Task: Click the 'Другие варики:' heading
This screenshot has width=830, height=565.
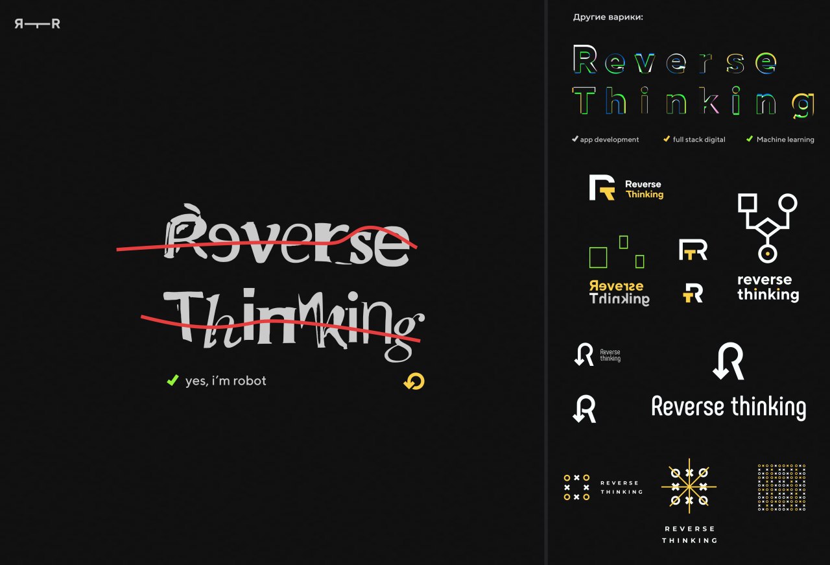Action: coord(608,17)
